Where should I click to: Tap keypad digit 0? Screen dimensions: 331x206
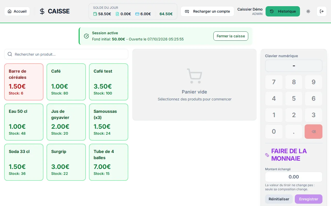(x=274, y=132)
